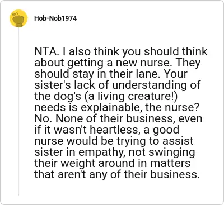The width and height of the screenshot is (224, 205).
Task: Open the Hob-Nob1974 username profile link
Action: (55, 18)
